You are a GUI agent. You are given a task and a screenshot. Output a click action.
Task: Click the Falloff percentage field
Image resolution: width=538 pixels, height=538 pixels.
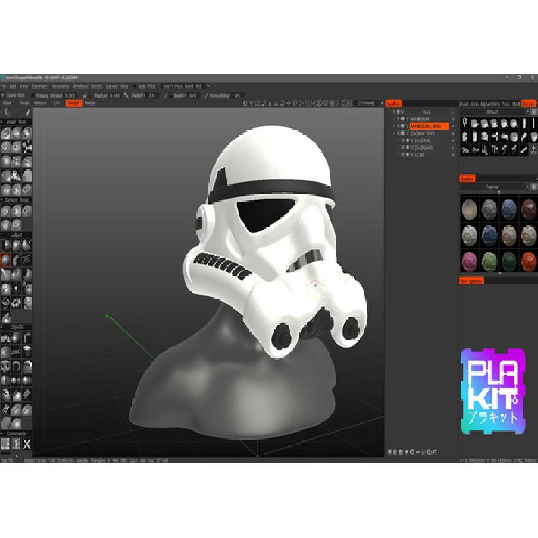[x=152, y=95]
